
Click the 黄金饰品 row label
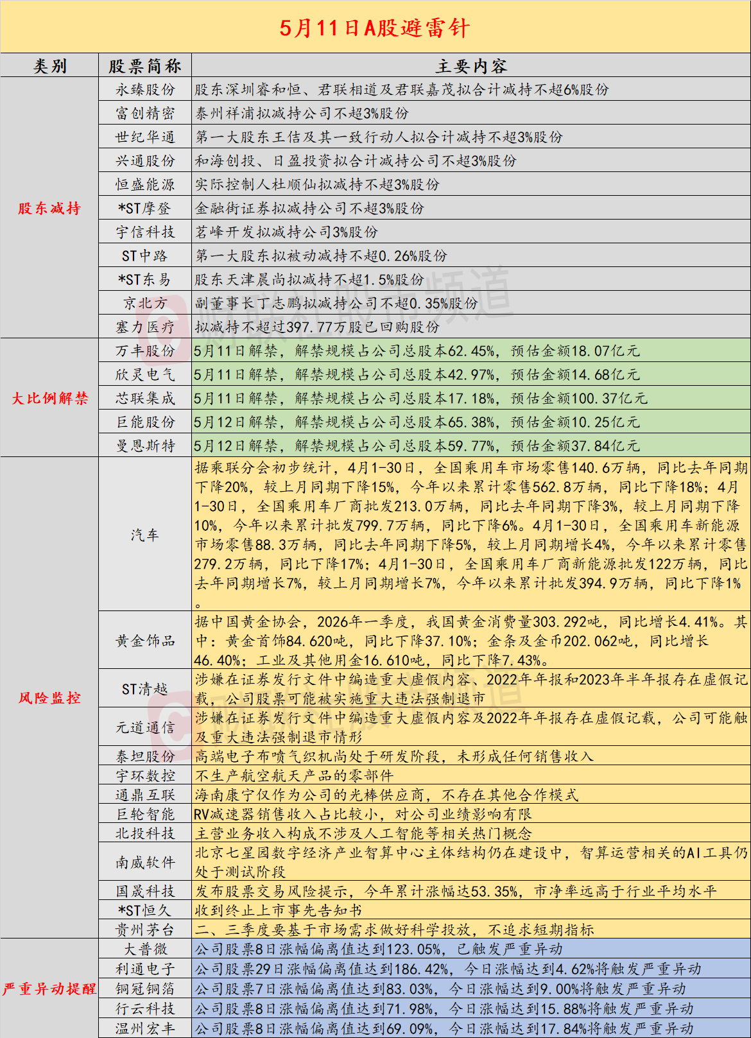pyautogui.click(x=145, y=641)
